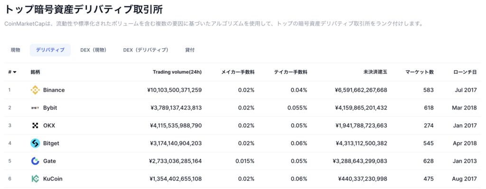
Task: Switch to the 現物 tab
Action: pyautogui.click(x=16, y=50)
